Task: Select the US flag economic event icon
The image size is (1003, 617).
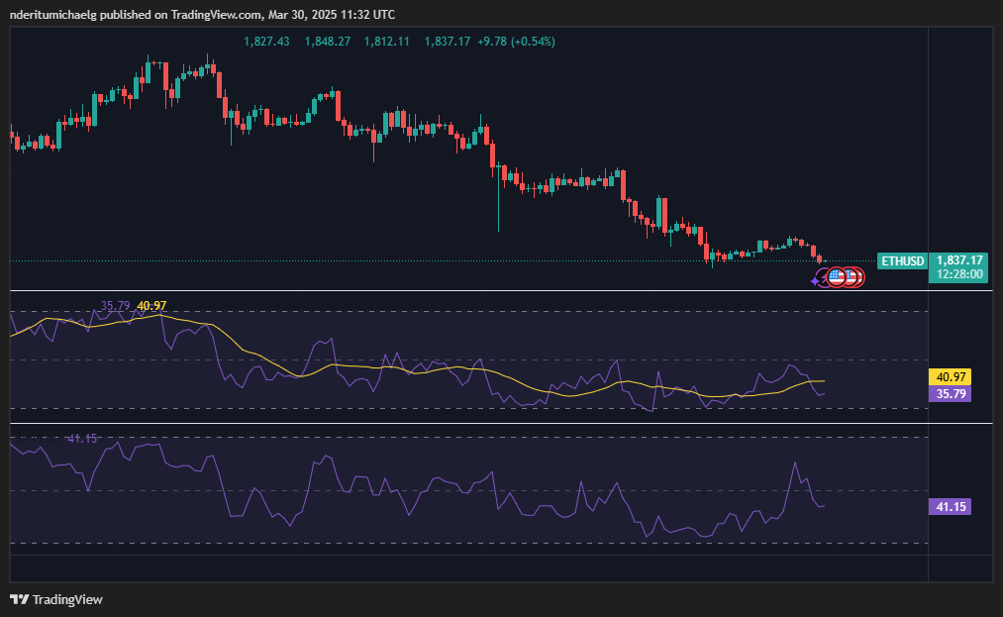Action: pos(836,277)
